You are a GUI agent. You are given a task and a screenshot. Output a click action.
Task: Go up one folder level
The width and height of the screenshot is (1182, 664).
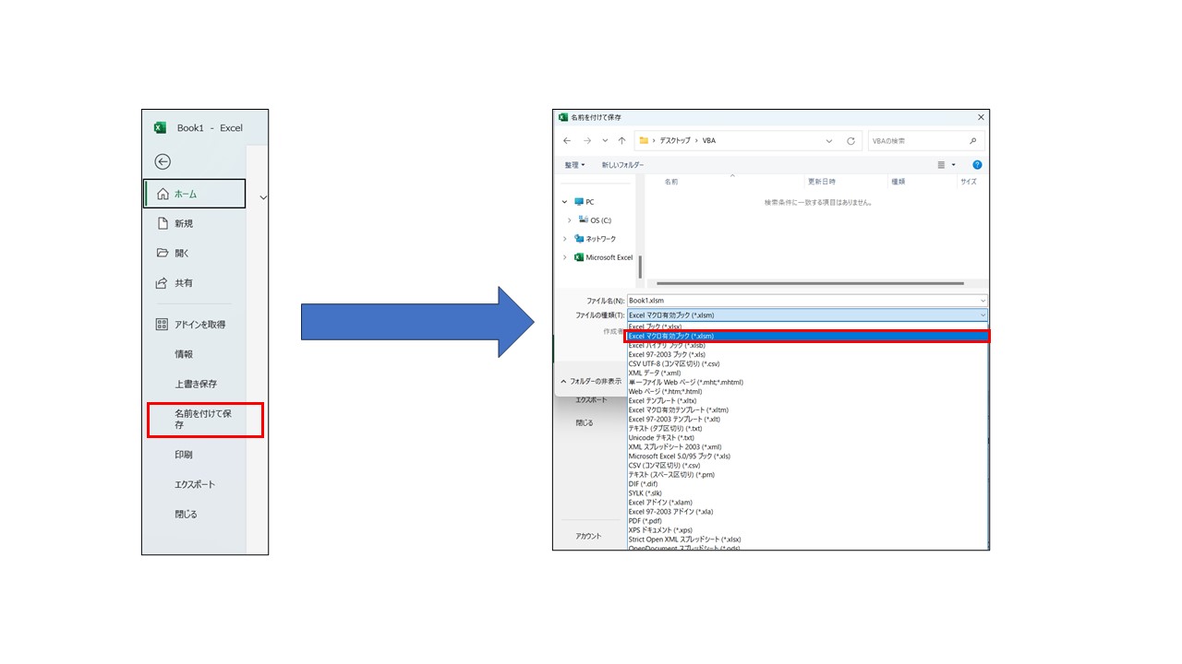point(621,141)
